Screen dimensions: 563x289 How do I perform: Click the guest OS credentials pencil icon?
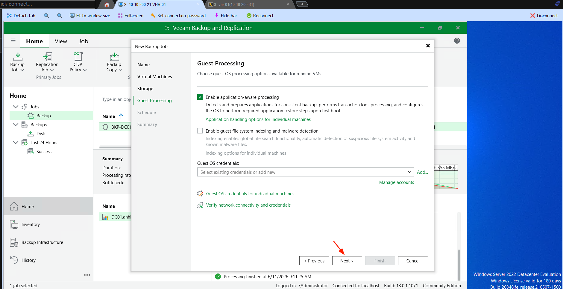click(x=200, y=193)
